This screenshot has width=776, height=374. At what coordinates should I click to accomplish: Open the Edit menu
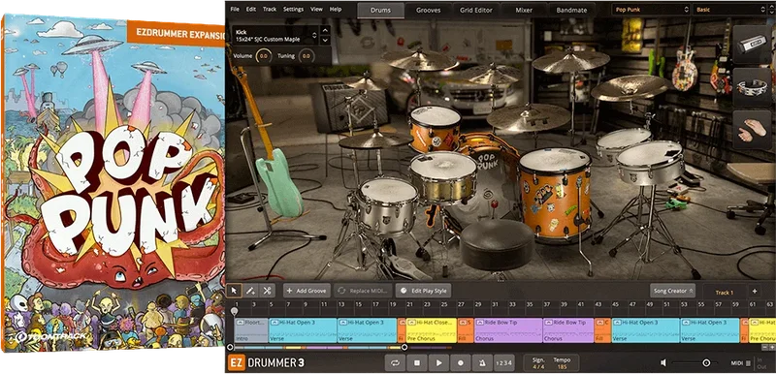pyautogui.click(x=251, y=9)
